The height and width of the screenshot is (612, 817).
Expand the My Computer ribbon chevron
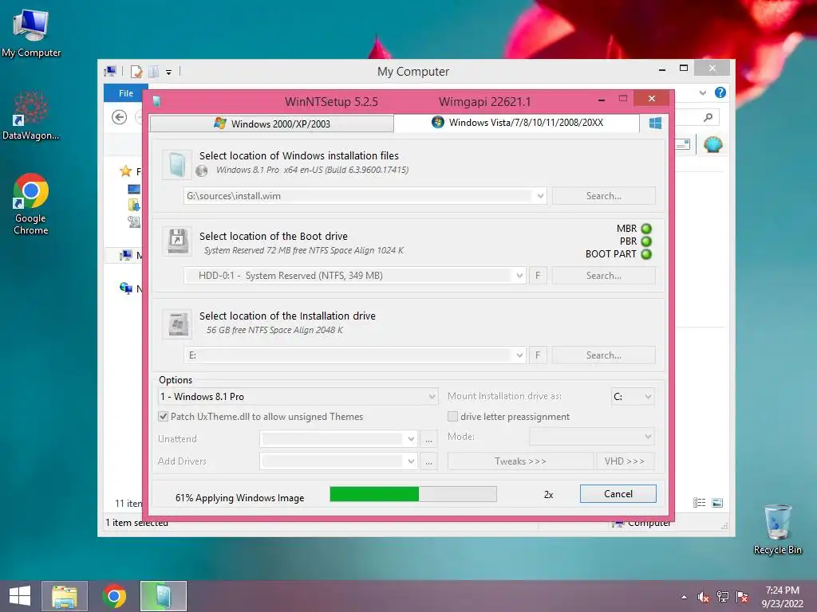(702, 92)
